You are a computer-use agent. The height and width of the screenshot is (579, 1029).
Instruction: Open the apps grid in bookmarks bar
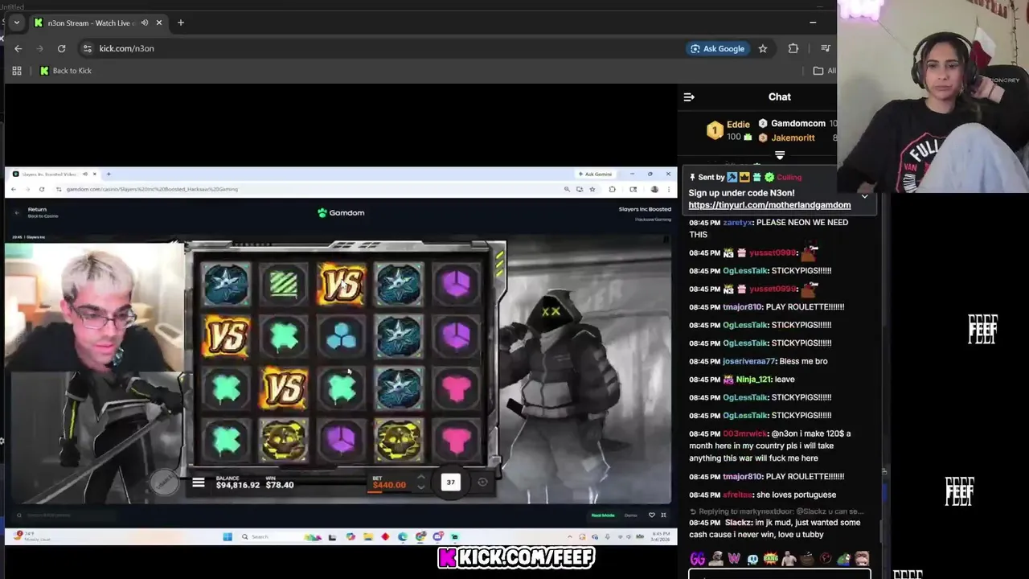pos(16,71)
